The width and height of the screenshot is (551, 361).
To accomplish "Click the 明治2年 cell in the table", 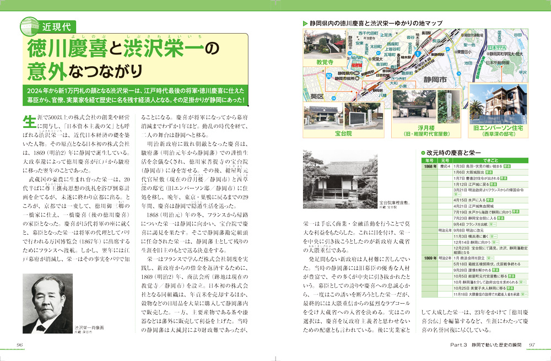I will pyautogui.click(x=445, y=258).
